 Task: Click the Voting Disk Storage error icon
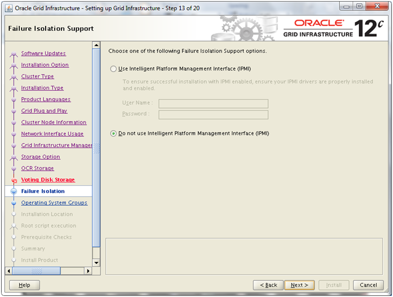tap(14, 180)
